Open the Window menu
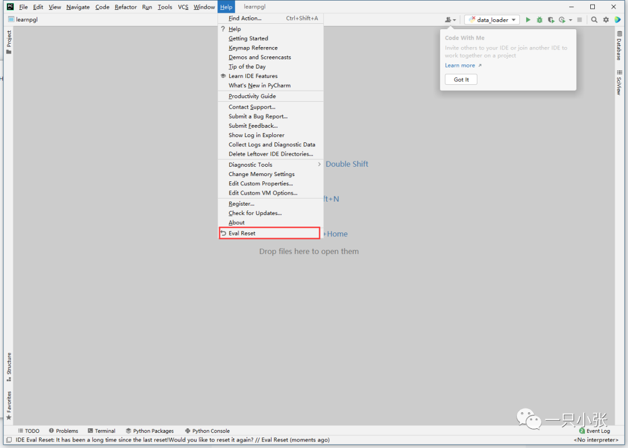 204,7
